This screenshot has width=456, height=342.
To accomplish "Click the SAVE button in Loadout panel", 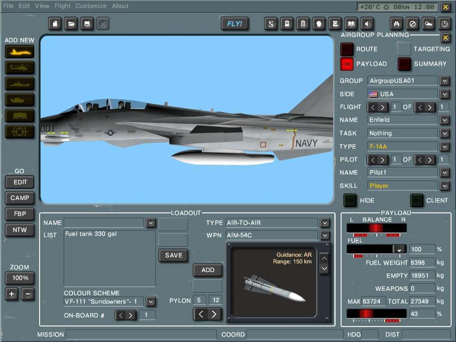I will [173, 255].
